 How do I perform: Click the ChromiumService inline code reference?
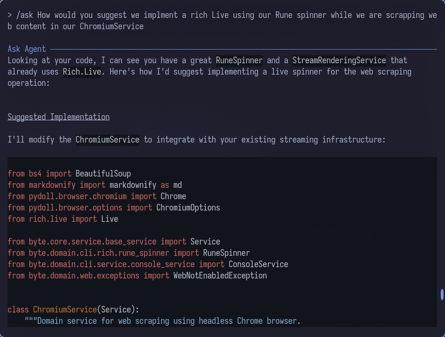point(107,140)
